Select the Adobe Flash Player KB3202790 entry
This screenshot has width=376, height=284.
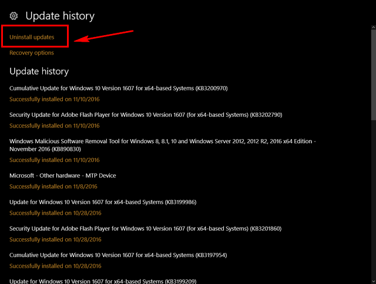[x=146, y=114]
